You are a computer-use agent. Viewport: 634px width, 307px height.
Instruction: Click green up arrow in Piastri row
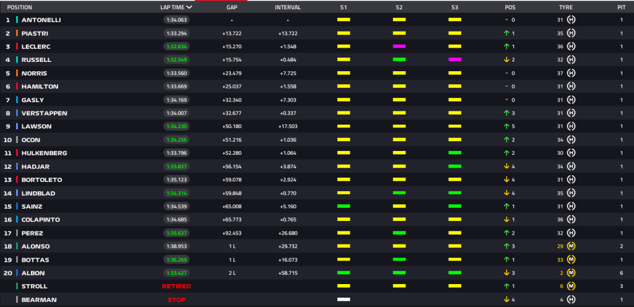(506, 33)
